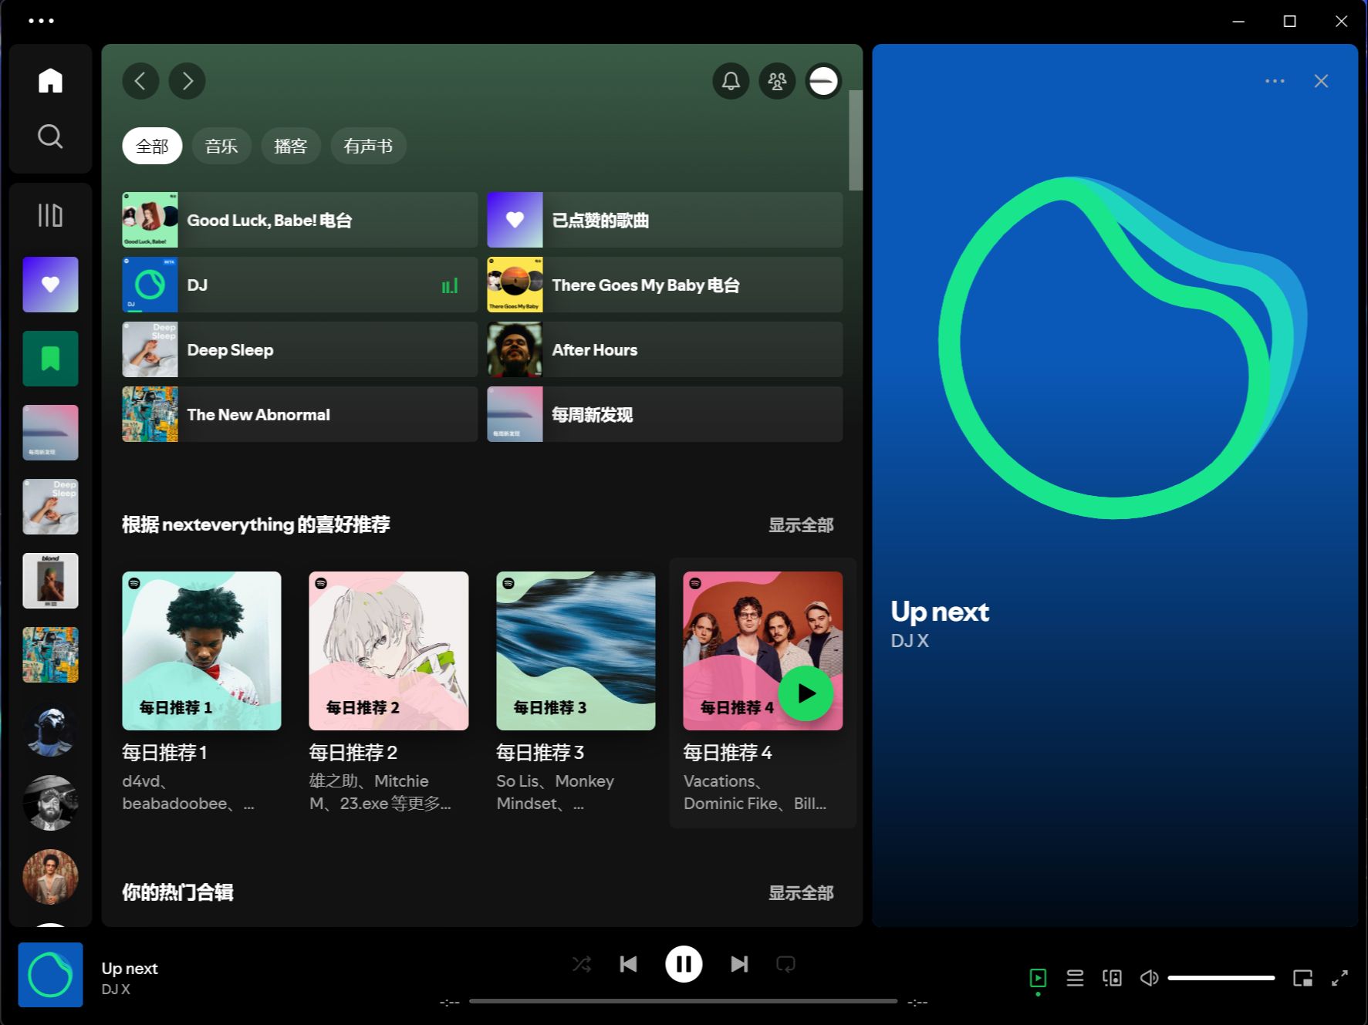
Task: Click 显示全部 beside 你的热门合辑
Action: point(801,893)
